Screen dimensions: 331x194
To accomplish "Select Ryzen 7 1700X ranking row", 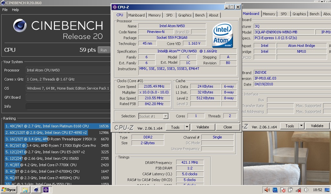I will (x=57, y=145).
